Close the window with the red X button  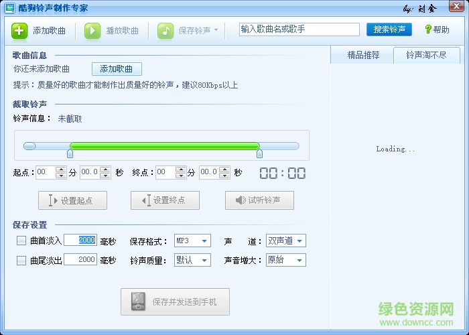[456, 6]
